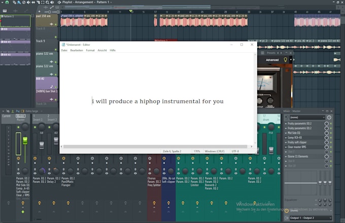Click the Editor horizontal scrollbar
The image size is (345, 223).
(155, 146)
